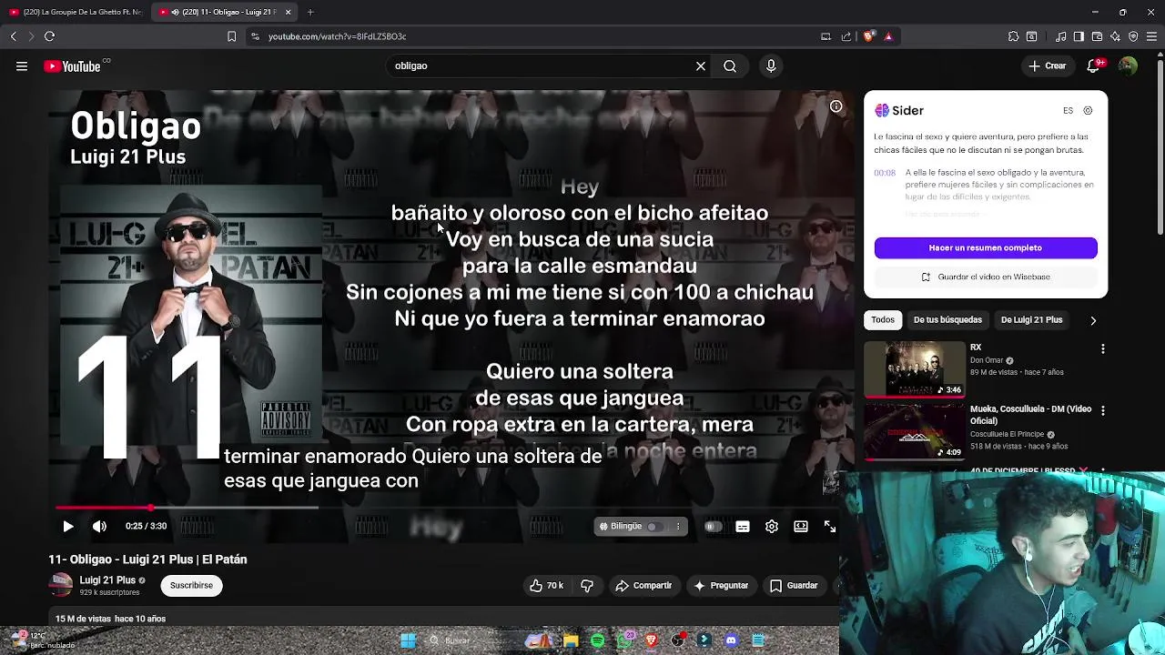Toggle subtitles with the captions icon
The image size is (1165, 655).
point(743,526)
